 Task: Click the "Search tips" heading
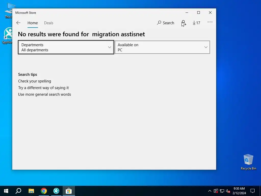(28, 75)
